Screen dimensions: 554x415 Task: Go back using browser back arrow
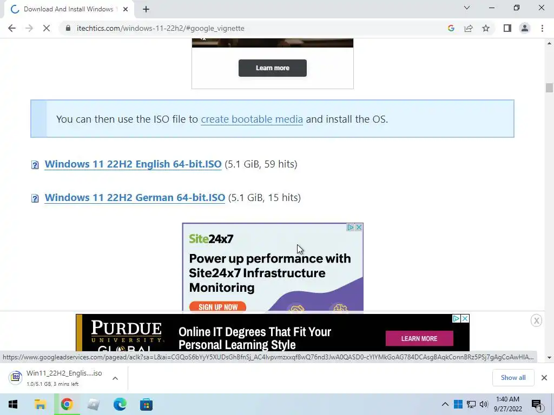pyautogui.click(x=12, y=28)
